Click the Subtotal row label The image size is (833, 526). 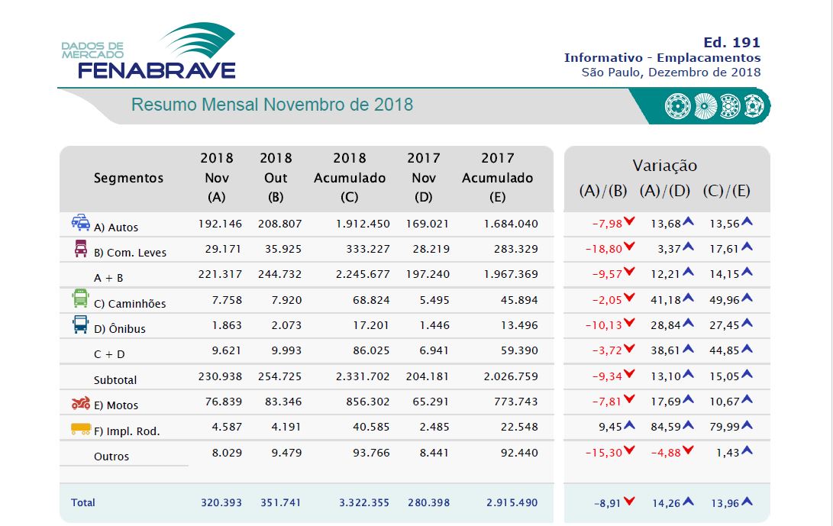point(115,379)
